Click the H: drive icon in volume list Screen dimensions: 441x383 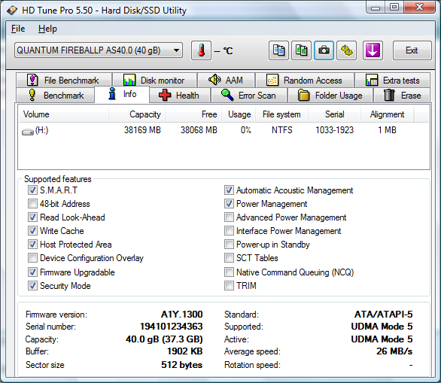pos(28,132)
